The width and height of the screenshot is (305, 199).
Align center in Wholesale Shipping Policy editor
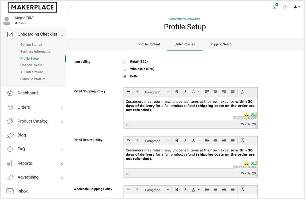tap(215, 190)
